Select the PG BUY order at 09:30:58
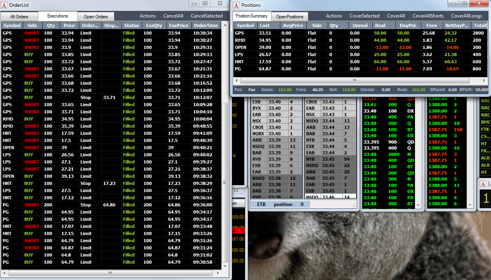 click(111, 262)
